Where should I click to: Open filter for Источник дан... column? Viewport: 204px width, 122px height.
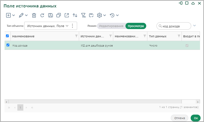click(110, 36)
